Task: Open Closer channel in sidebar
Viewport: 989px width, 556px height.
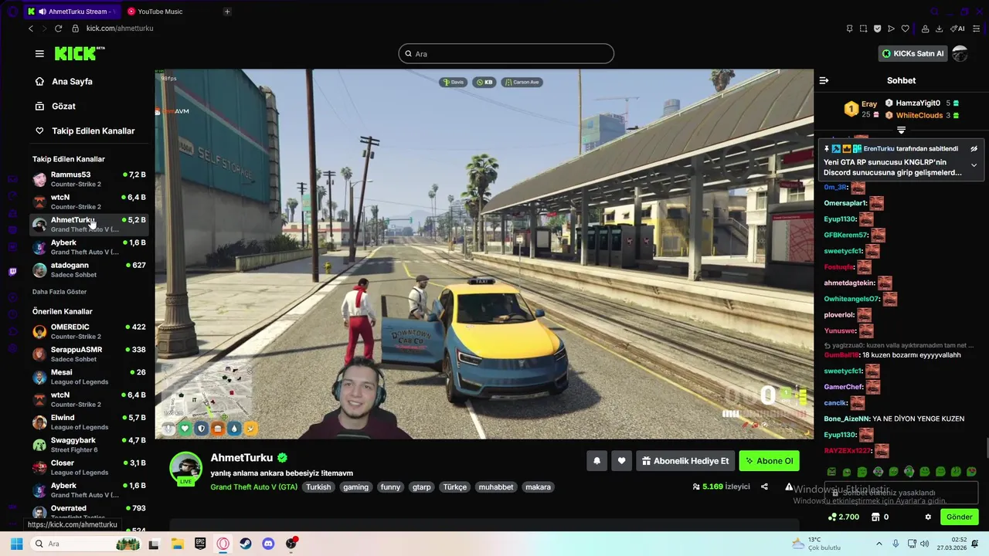Action: [89, 467]
